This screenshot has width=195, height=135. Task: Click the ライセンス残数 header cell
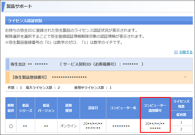tap(181, 104)
